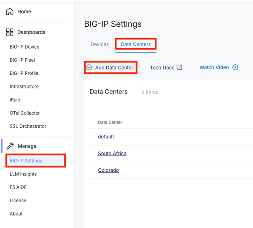Open the License page
Screen dimensions: 253x228
[18, 201]
